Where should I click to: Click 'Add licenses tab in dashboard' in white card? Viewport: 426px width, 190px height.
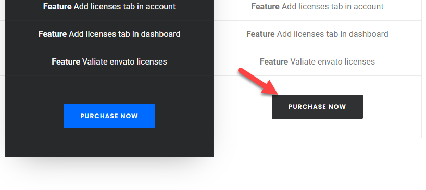(333, 34)
